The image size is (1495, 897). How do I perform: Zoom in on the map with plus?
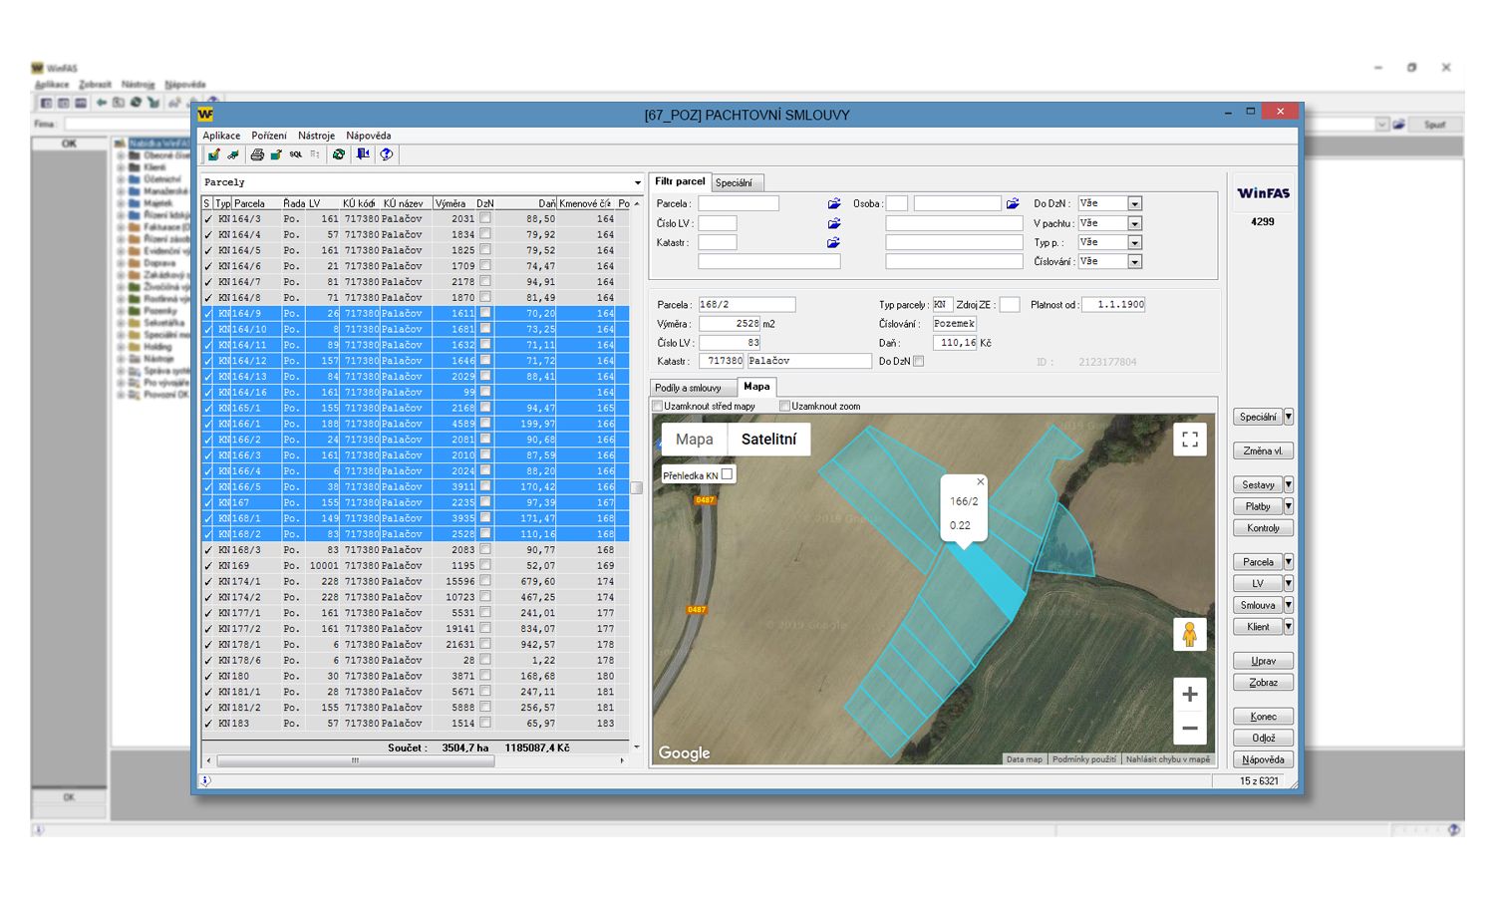pyautogui.click(x=1189, y=694)
